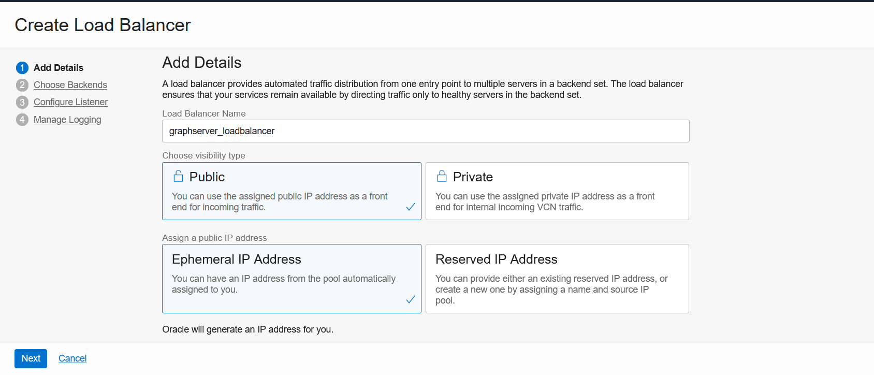Jump to the Manage Logging step
Viewport: 874px width, 375px height.
(67, 120)
